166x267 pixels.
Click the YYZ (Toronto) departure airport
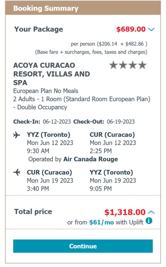[x=48, y=135]
